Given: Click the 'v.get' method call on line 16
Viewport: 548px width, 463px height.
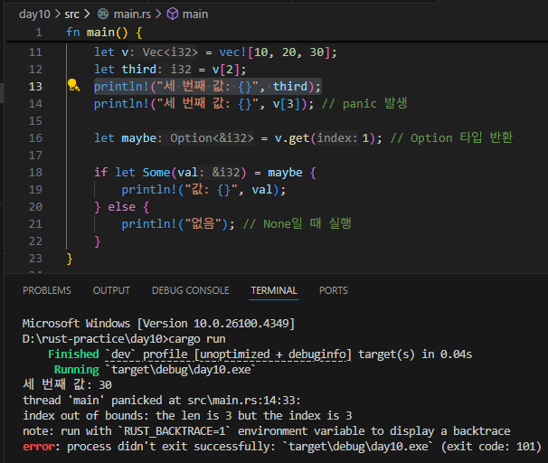Looking at the screenshot, I should (x=292, y=138).
